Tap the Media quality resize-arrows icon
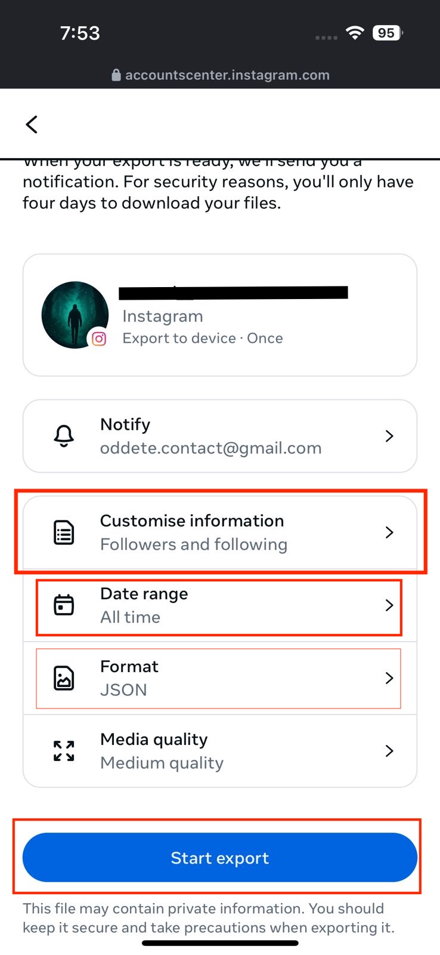 [x=63, y=750]
